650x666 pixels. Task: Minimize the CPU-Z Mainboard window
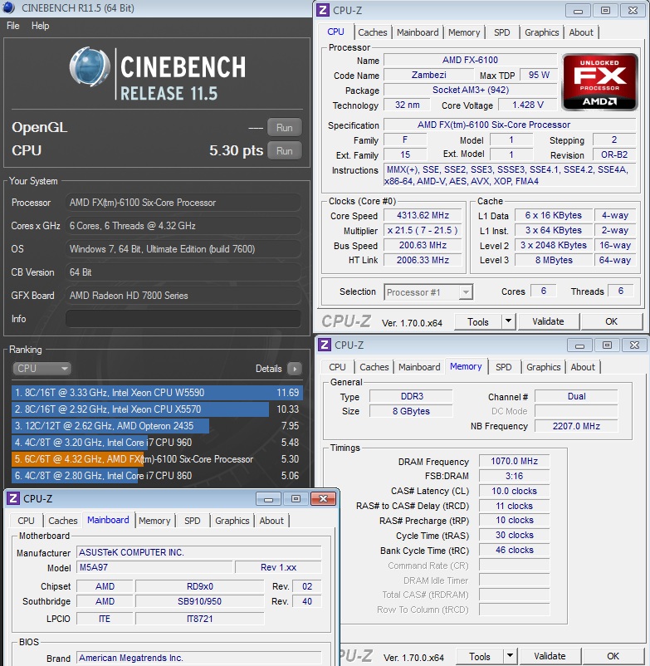269,498
